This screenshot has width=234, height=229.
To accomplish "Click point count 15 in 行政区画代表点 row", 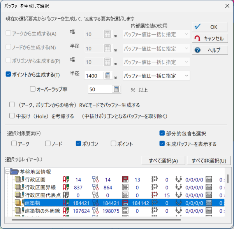I will pos(167,195).
